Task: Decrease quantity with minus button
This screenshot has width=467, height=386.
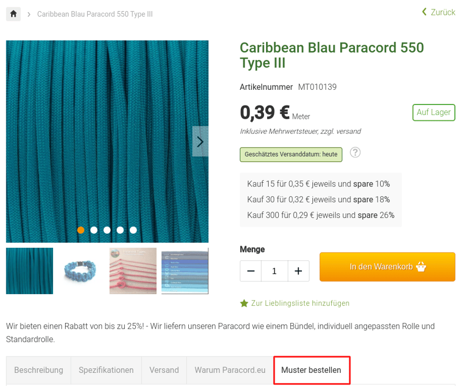Action: (x=251, y=271)
